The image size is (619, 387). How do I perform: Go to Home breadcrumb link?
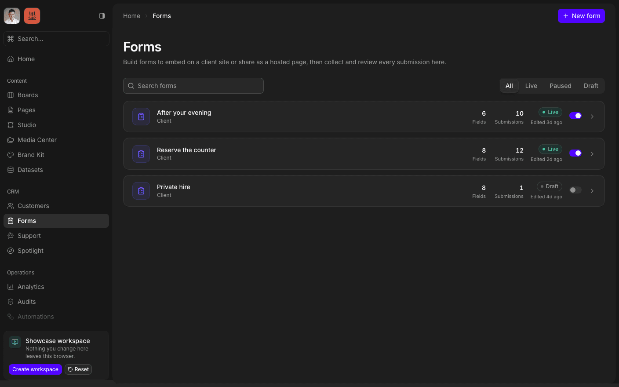tap(131, 16)
